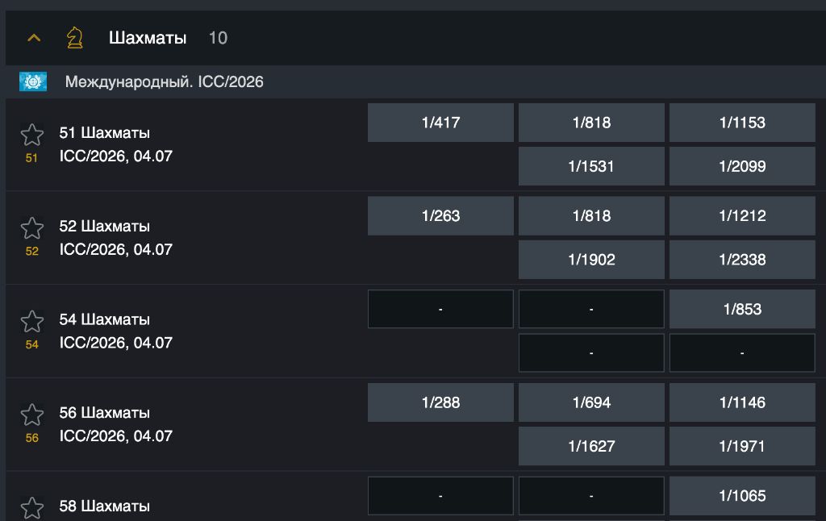
Task: Select odds 1/417 for match 51
Action: point(440,123)
